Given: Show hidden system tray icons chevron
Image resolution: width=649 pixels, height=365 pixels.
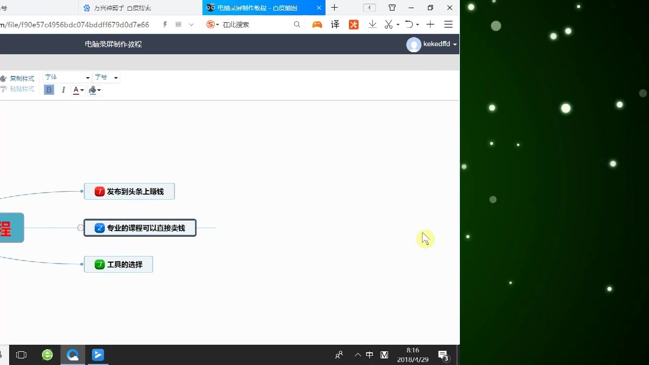Looking at the screenshot, I should click(x=358, y=355).
